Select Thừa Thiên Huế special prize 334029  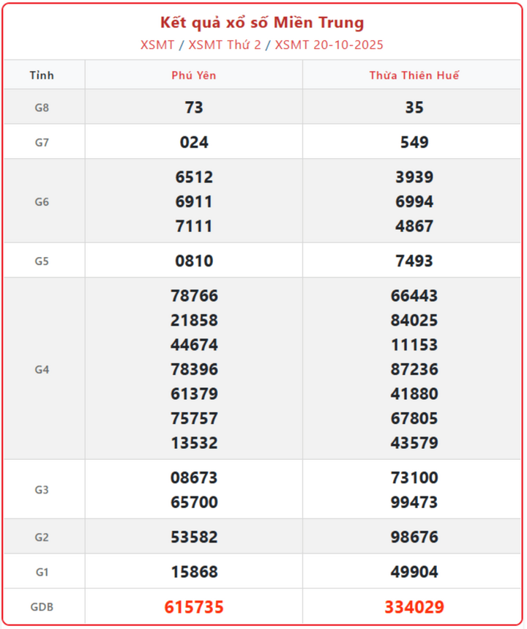[414, 607]
